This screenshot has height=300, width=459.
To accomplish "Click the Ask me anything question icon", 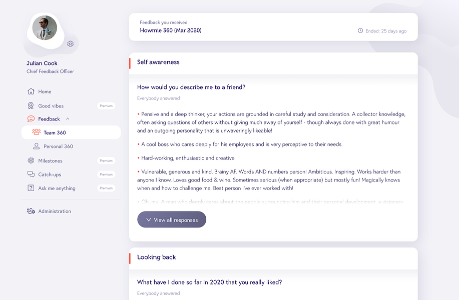I will coord(31,188).
